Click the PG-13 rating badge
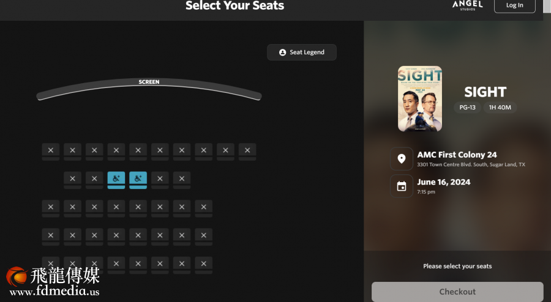 point(469,108)
